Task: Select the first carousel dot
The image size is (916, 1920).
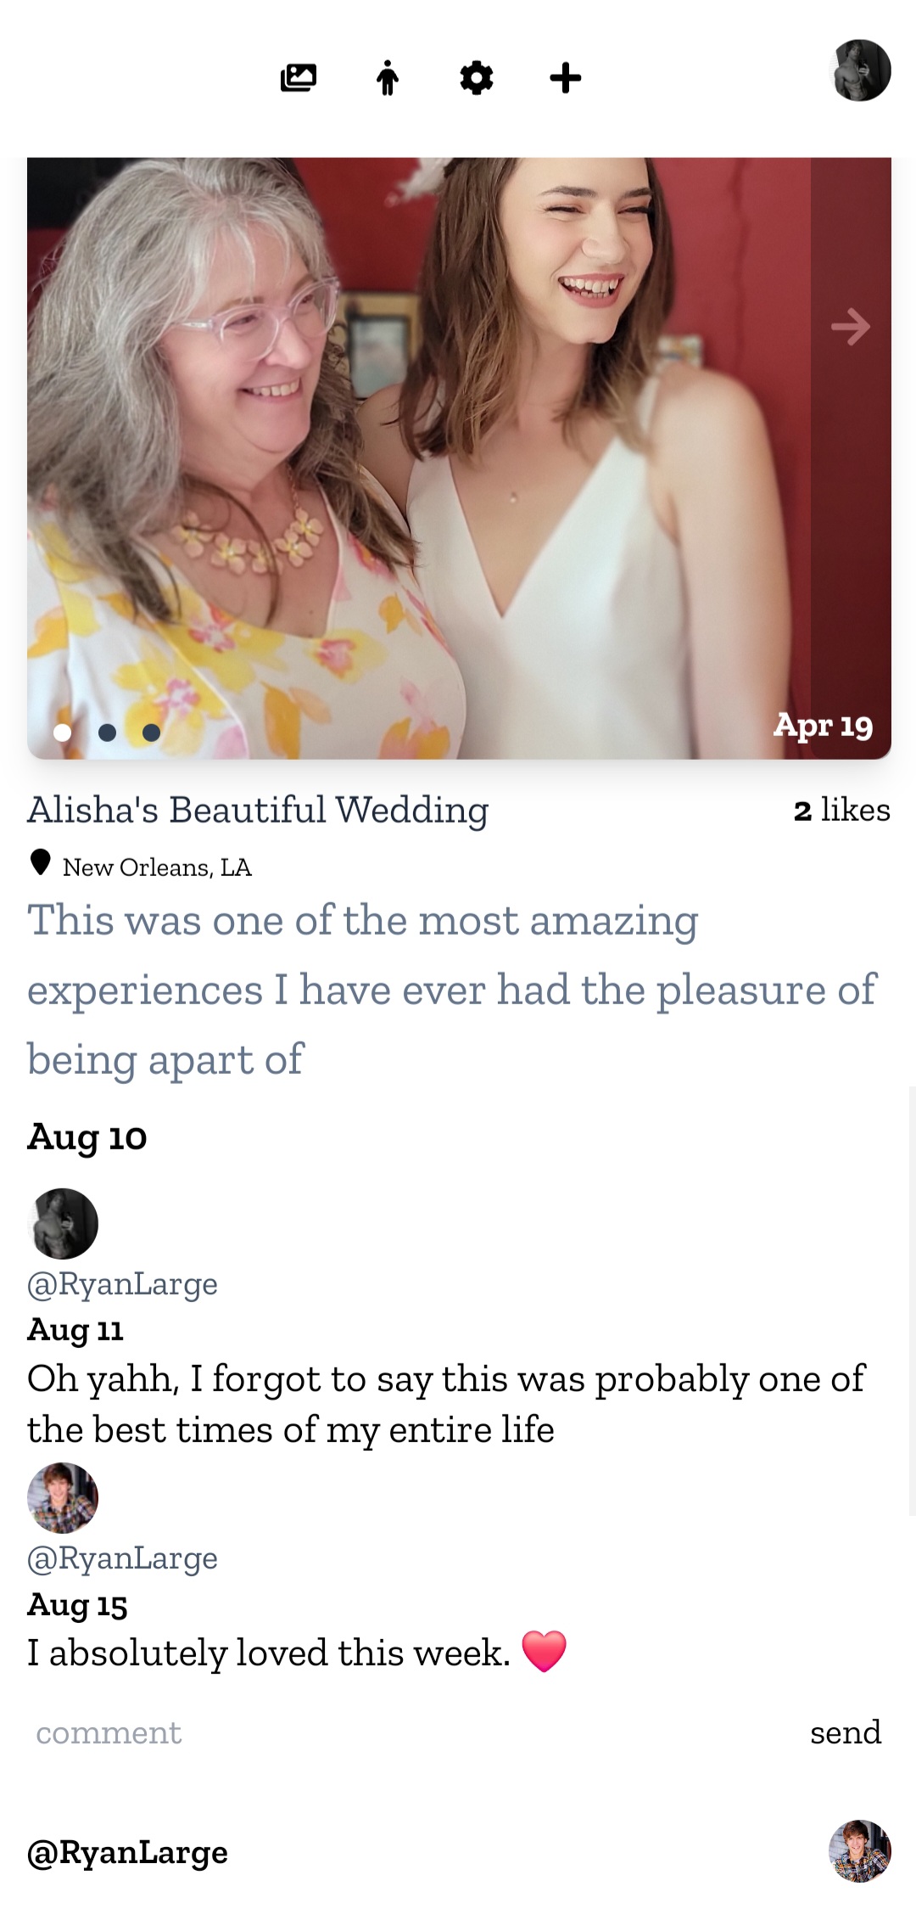Action: (62, 733)
